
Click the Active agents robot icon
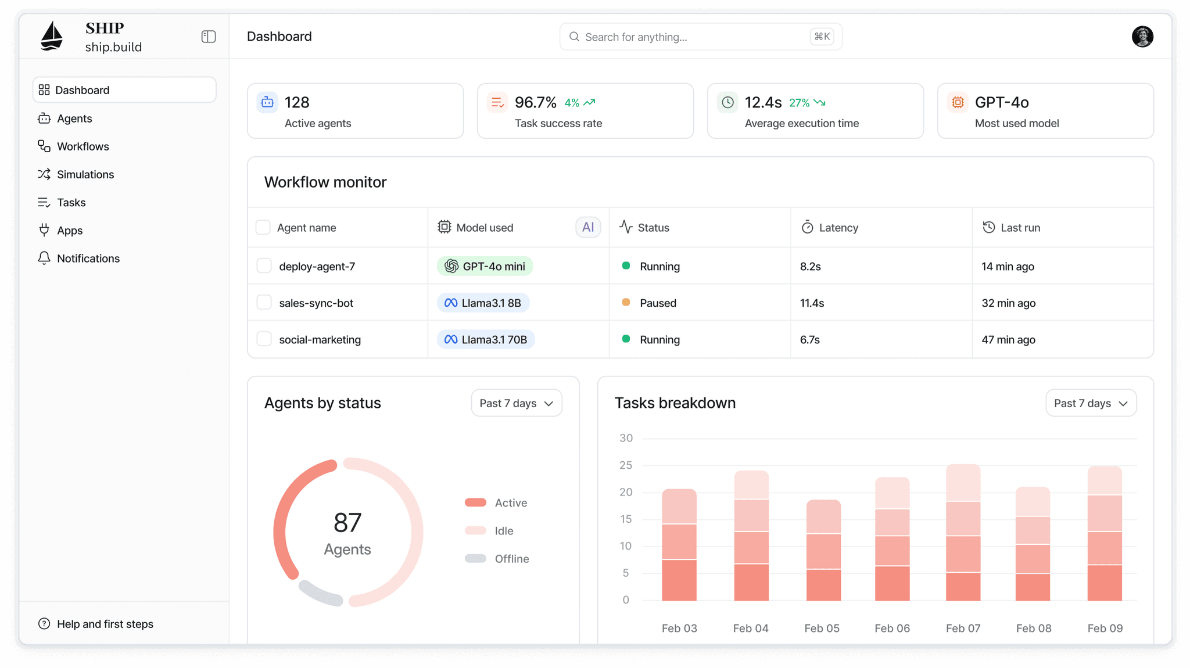coord(267,102)
